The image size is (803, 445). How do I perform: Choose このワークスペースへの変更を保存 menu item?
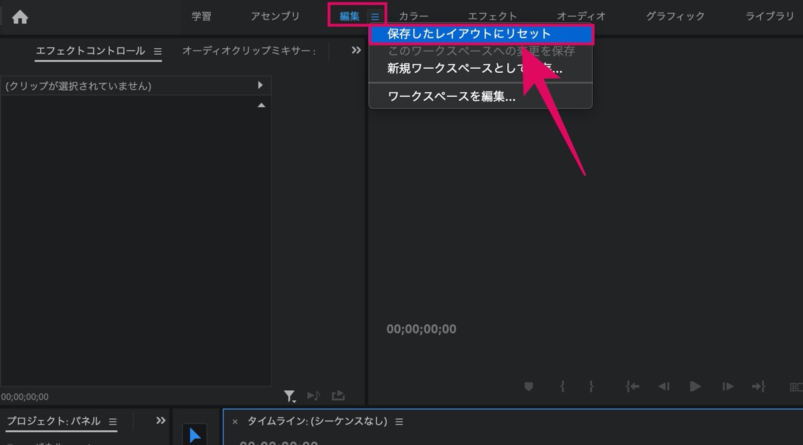480,51
